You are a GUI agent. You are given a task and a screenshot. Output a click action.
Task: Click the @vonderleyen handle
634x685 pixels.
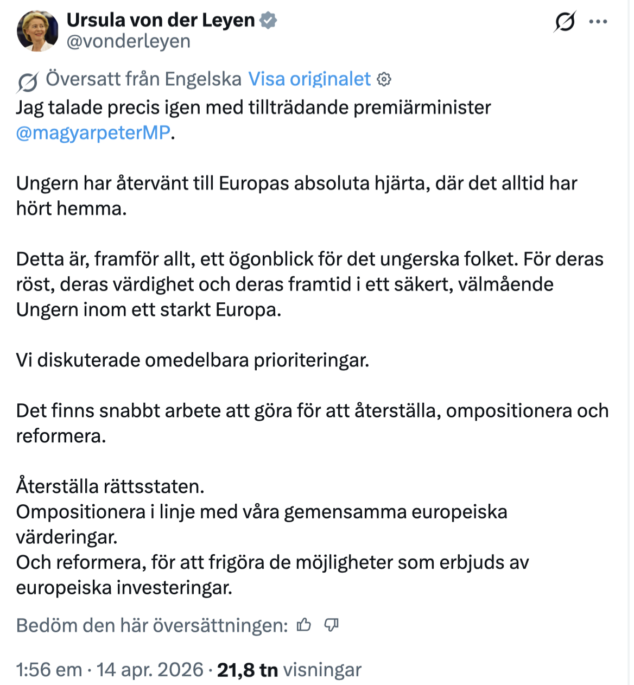(129, 41)
